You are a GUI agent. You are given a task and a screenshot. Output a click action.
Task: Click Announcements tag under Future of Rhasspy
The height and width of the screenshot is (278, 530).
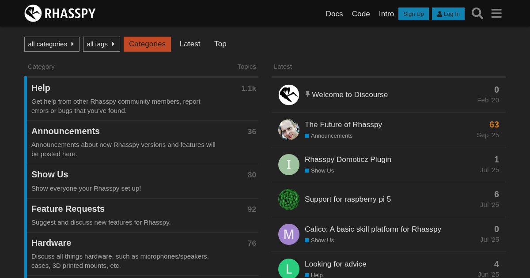329,136
